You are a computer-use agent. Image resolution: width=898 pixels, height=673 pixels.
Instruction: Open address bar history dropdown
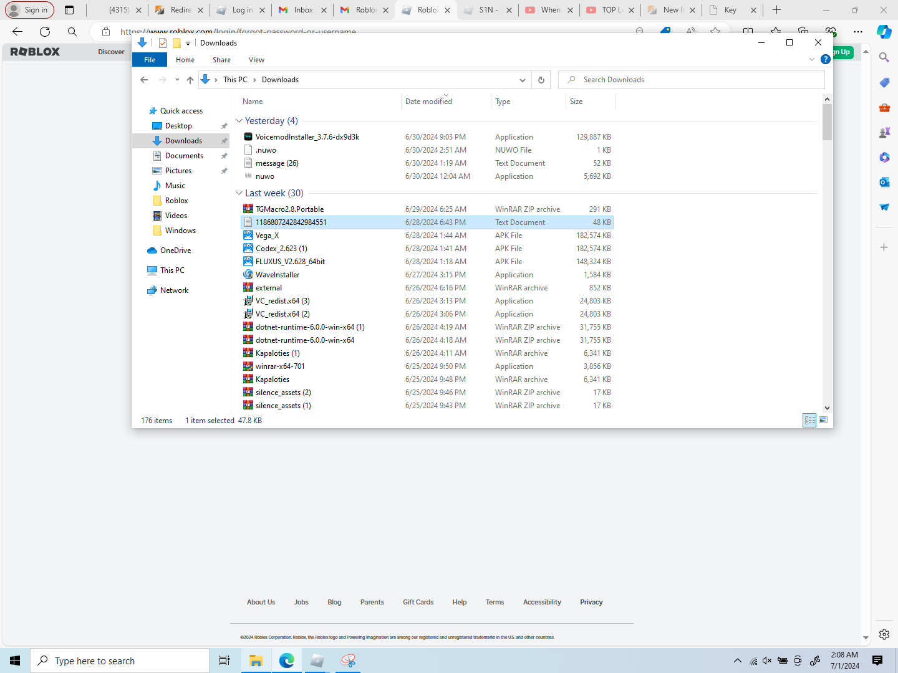point(523,80)
